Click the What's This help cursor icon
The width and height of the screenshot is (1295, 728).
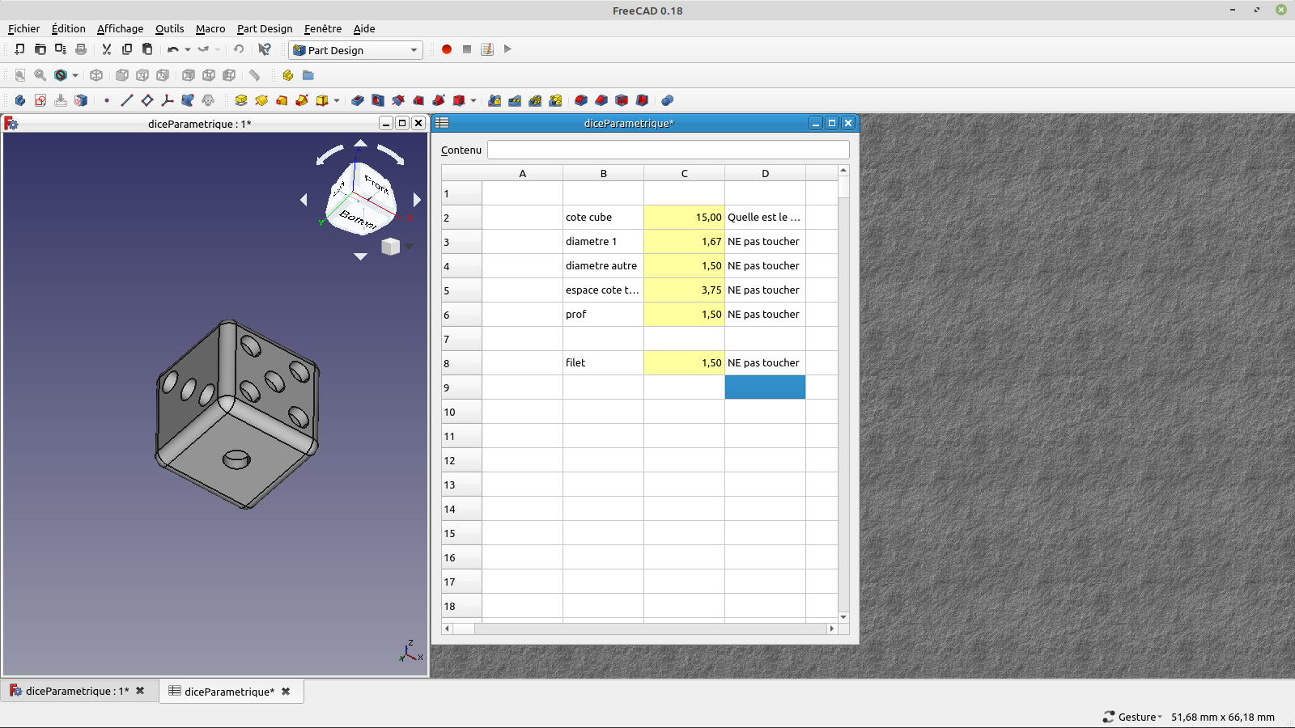[x=265, y=49]
